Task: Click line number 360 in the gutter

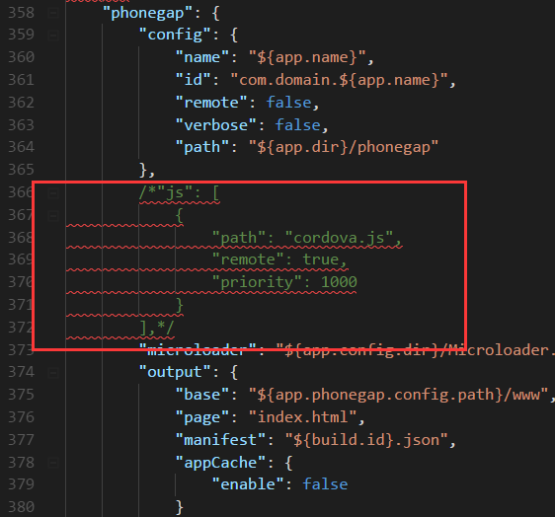Action: coord(22,57)
